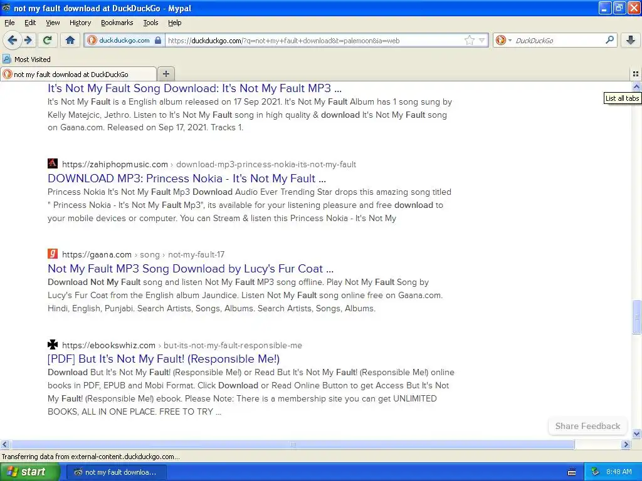Open a new tab with plus button
The image size is (642, 481).
tap(166, 74)
